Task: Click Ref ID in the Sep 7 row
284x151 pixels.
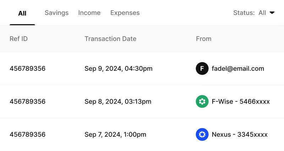Action: click(28, 134)
